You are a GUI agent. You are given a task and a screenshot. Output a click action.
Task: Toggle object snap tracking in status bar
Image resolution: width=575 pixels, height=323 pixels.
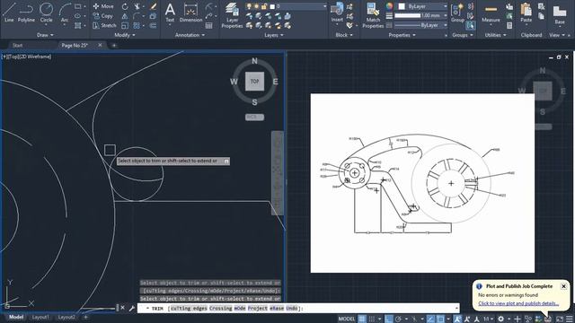coord(431,319)
